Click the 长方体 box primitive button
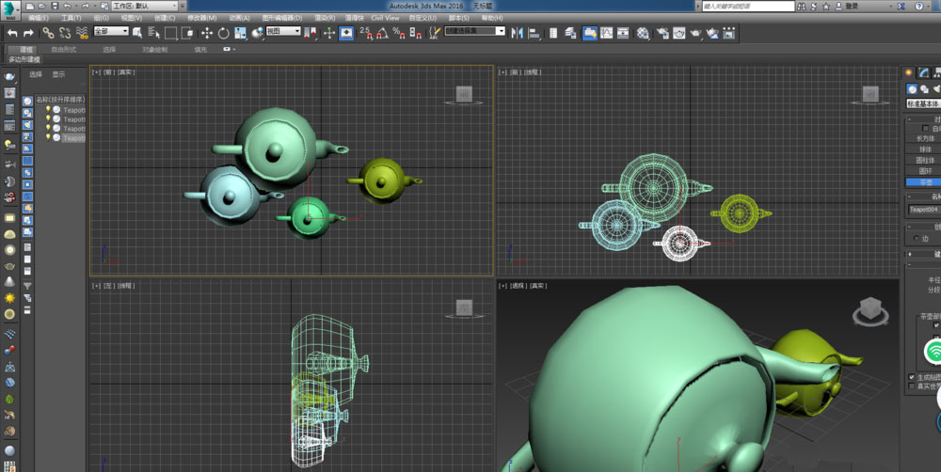The height and width of the screenshot is (472, 941). [925, 137]
